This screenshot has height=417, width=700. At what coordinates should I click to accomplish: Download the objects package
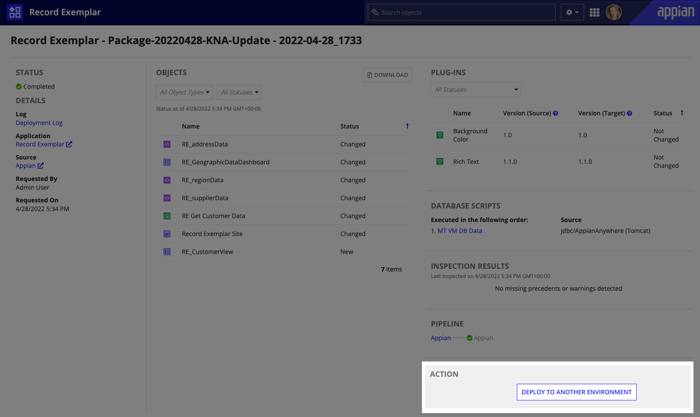pos(387,75)
